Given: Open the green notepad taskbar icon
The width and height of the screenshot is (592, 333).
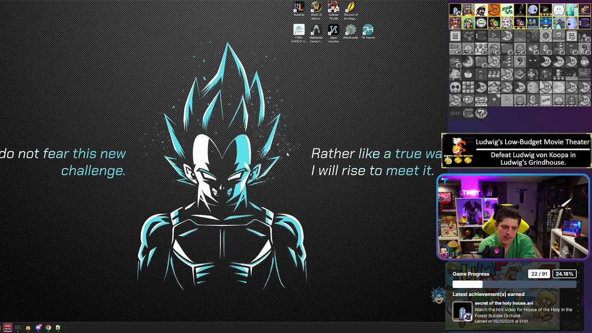Looking at the screenshot, I should coord(58,327).
